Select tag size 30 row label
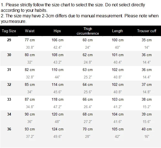Viewport: 161px width, 148px height. point(9,55)
